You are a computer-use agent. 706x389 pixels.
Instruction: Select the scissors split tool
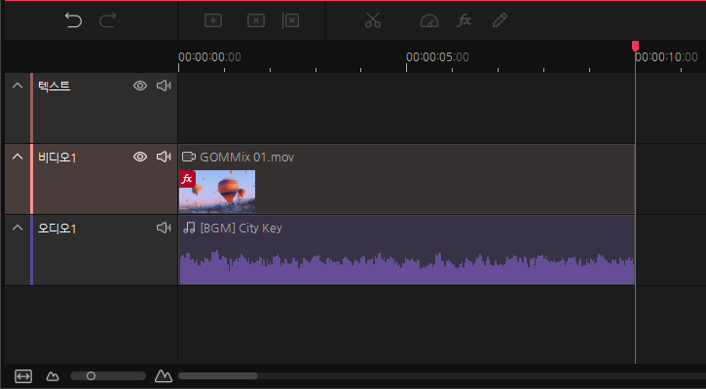click(x=373, y=20)
